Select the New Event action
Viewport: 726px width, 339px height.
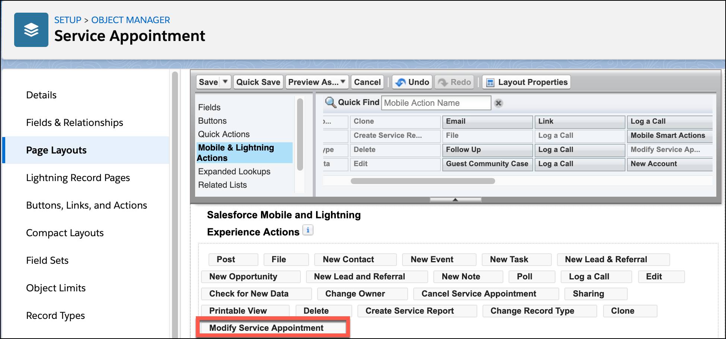tap(439, 259)
